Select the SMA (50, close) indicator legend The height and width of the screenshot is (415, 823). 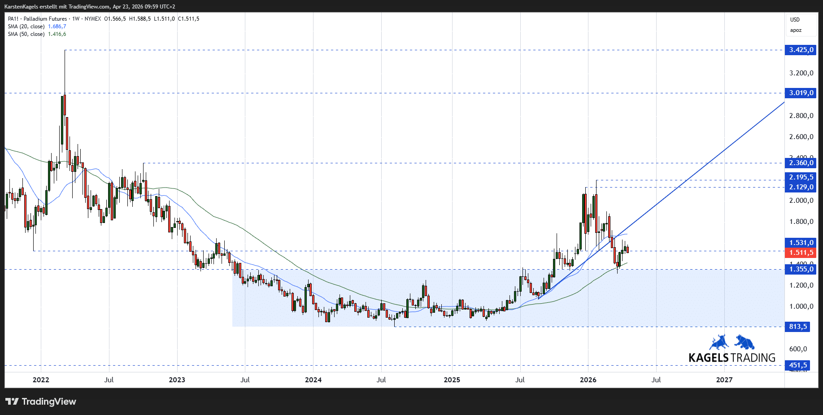point(26,34)
